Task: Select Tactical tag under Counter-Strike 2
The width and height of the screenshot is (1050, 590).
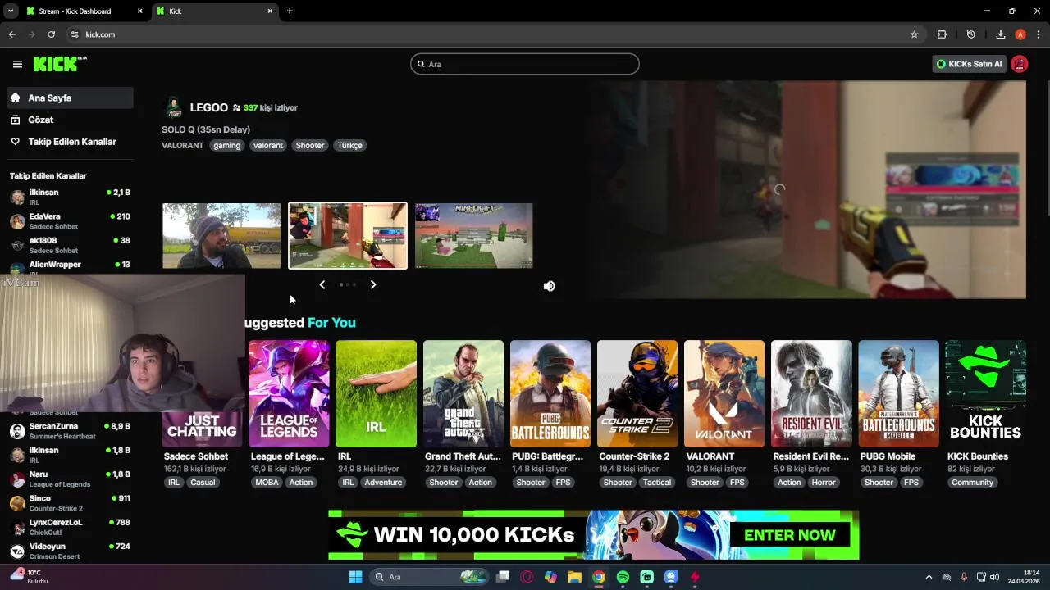Action: (657, 483)
